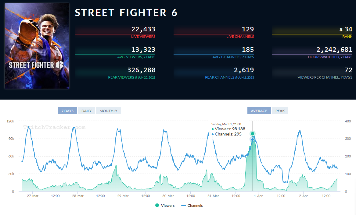Switch chart to MONTHLY view
The image size is (356, 215).
[x=108, y=111]
